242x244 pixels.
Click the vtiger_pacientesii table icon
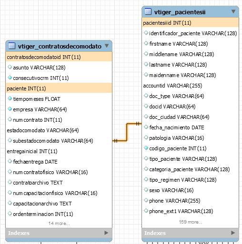click(x=148, y=11)
